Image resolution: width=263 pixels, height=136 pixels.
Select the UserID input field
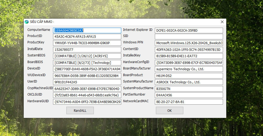(87, 82)
